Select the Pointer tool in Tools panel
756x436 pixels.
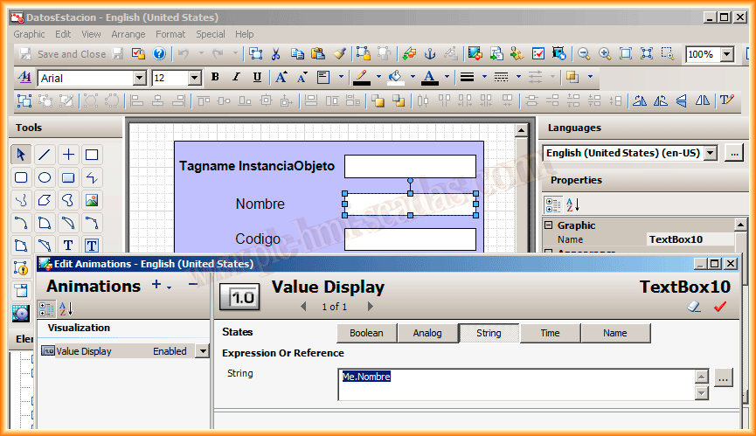[x=21, y=155]
